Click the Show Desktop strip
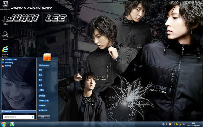The width and height of the screenshot is (203, 127). pyautogui.click(x=202, y=124)
